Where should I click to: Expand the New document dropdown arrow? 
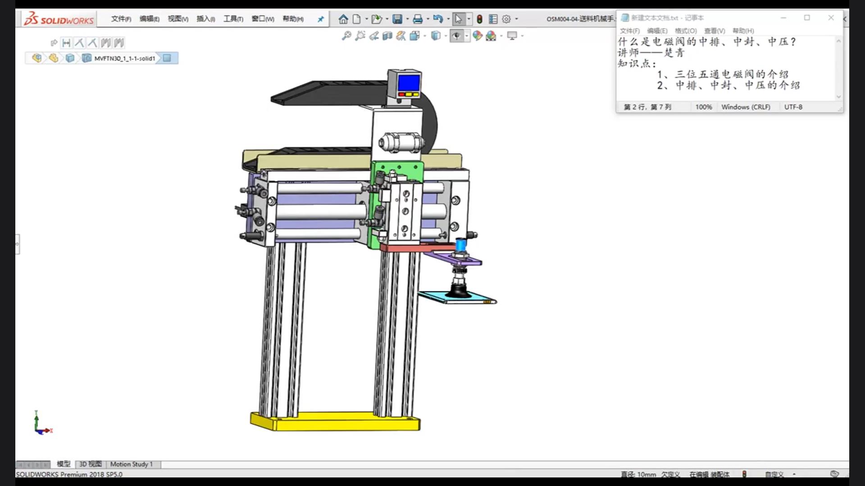[x=366, y=19]
